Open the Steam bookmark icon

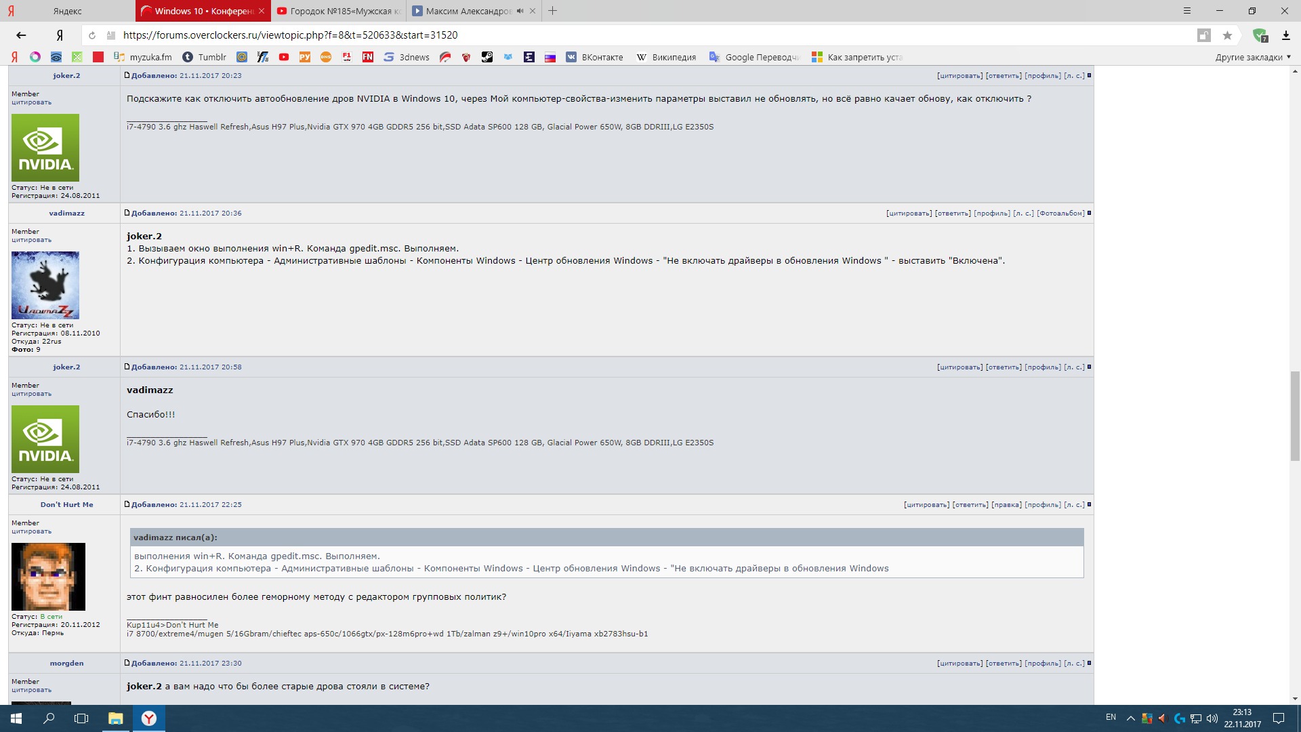click(x=487, y=57)
